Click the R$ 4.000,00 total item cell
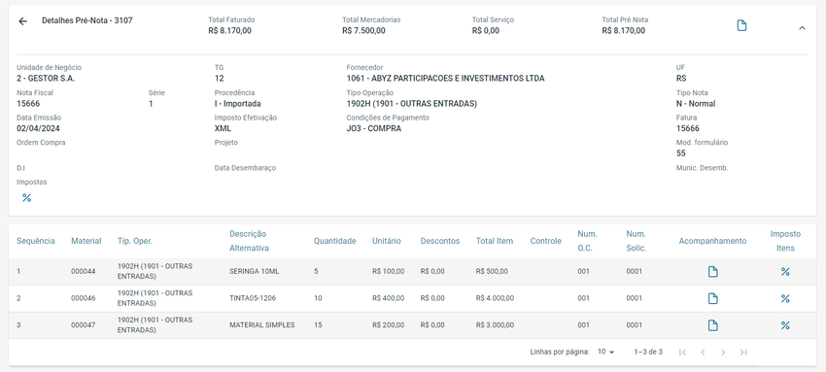826x372 pixels. [495, 298]
